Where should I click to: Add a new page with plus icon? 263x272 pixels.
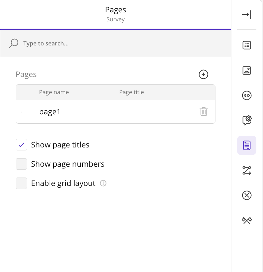pos(203,74)
